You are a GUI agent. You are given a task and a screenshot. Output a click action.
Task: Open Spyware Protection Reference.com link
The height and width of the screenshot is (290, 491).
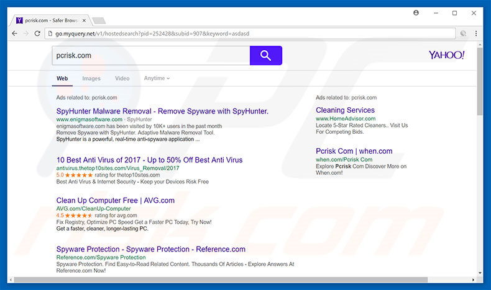tap(150, 249)
